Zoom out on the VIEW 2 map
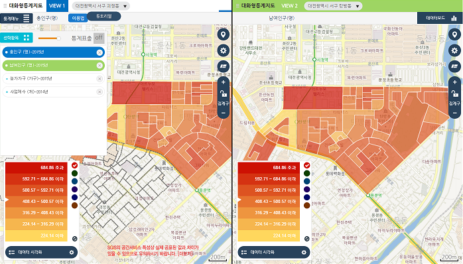The image size is (463, 264). [x=455, y=113]
